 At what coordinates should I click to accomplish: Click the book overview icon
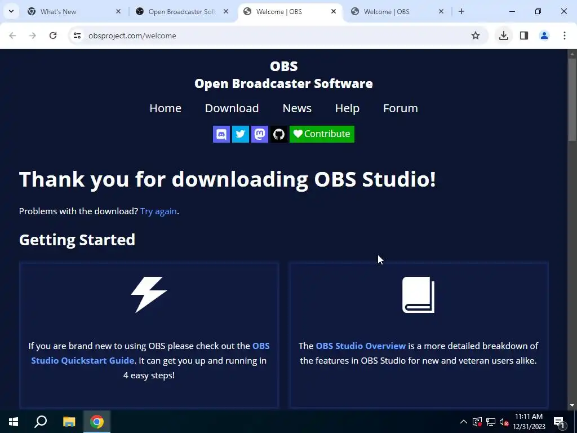click(419, 294)
